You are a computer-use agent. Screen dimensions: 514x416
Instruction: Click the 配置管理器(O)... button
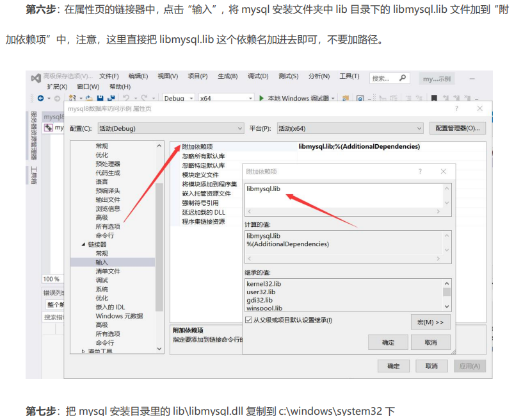(458, 128)
